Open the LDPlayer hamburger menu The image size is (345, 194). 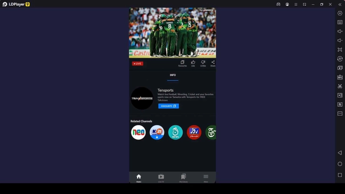click(x=295, y=4)
